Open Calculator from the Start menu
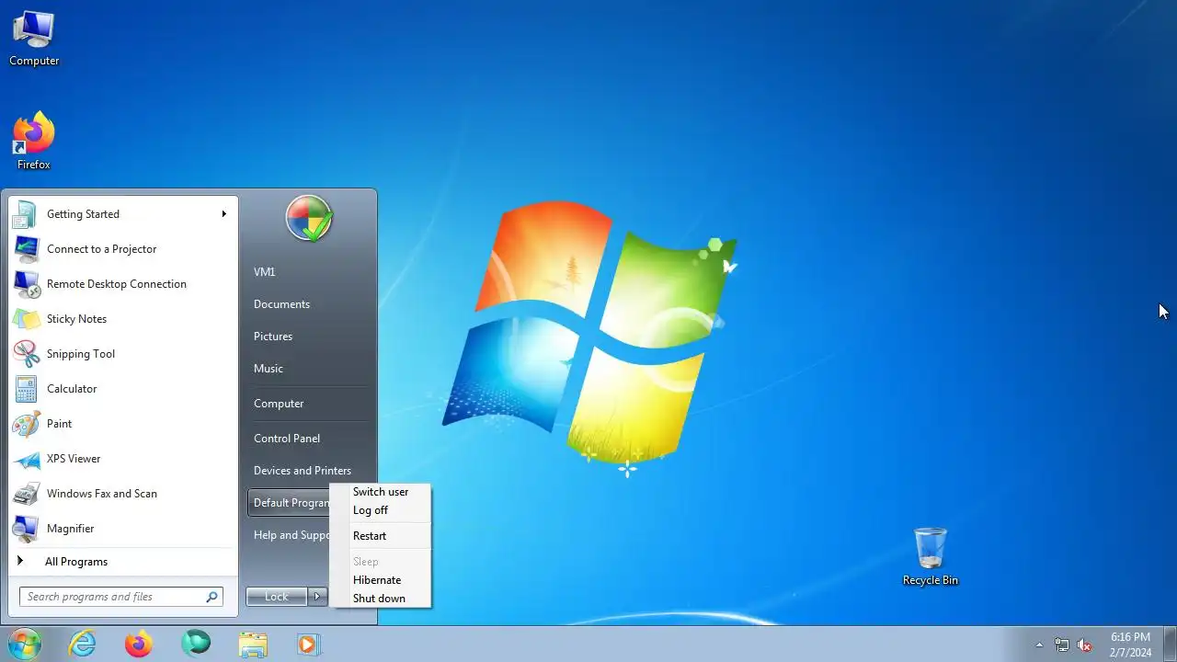1177x662 pixels. pos(123,389)
